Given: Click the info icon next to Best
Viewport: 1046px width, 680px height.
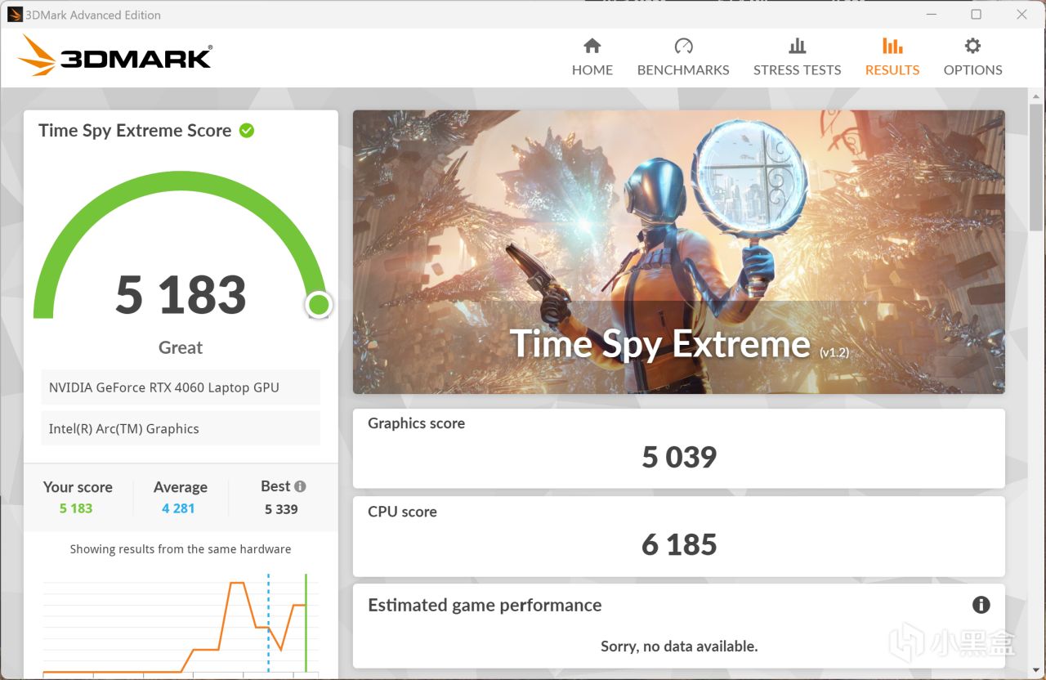Looking at the screenshot, I should [300, 486].
